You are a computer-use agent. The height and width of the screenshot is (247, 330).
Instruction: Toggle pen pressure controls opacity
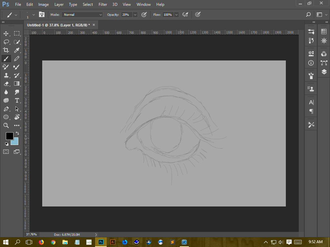(144, 14)
